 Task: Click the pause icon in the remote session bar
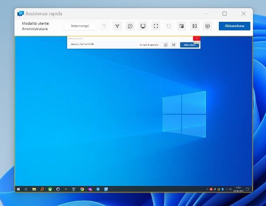point(174,45)
